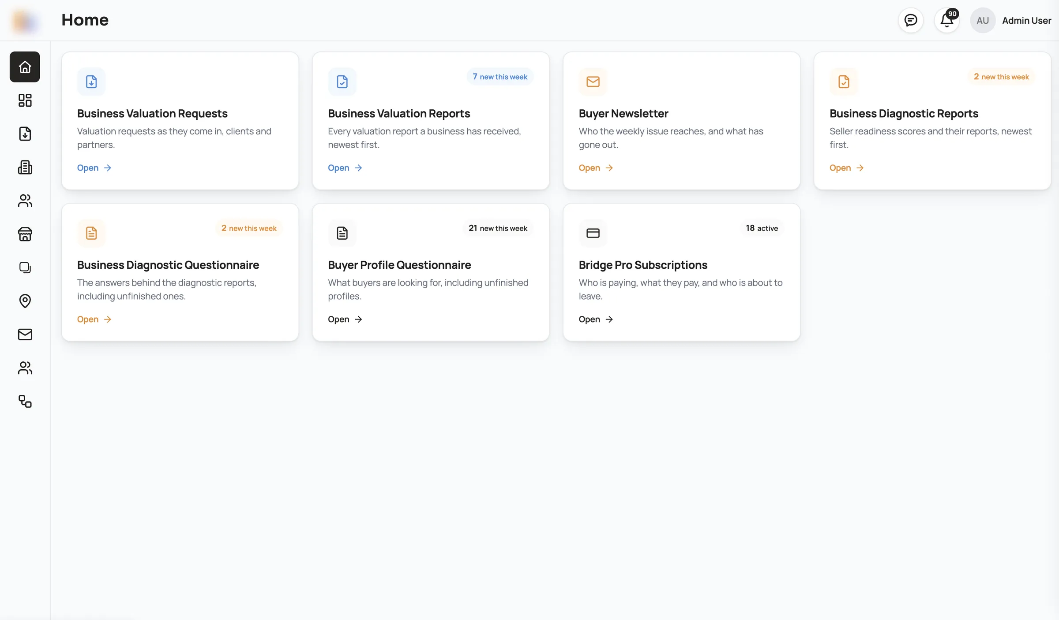Open Business Diagnostic Questionnaire link

94,319
